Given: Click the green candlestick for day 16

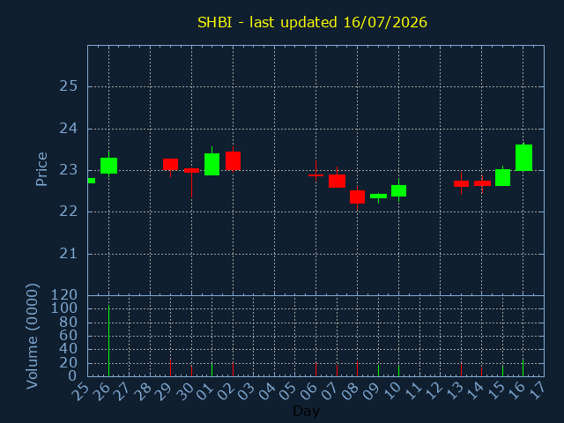Looking at the screenshot, I should coord(523,158).
